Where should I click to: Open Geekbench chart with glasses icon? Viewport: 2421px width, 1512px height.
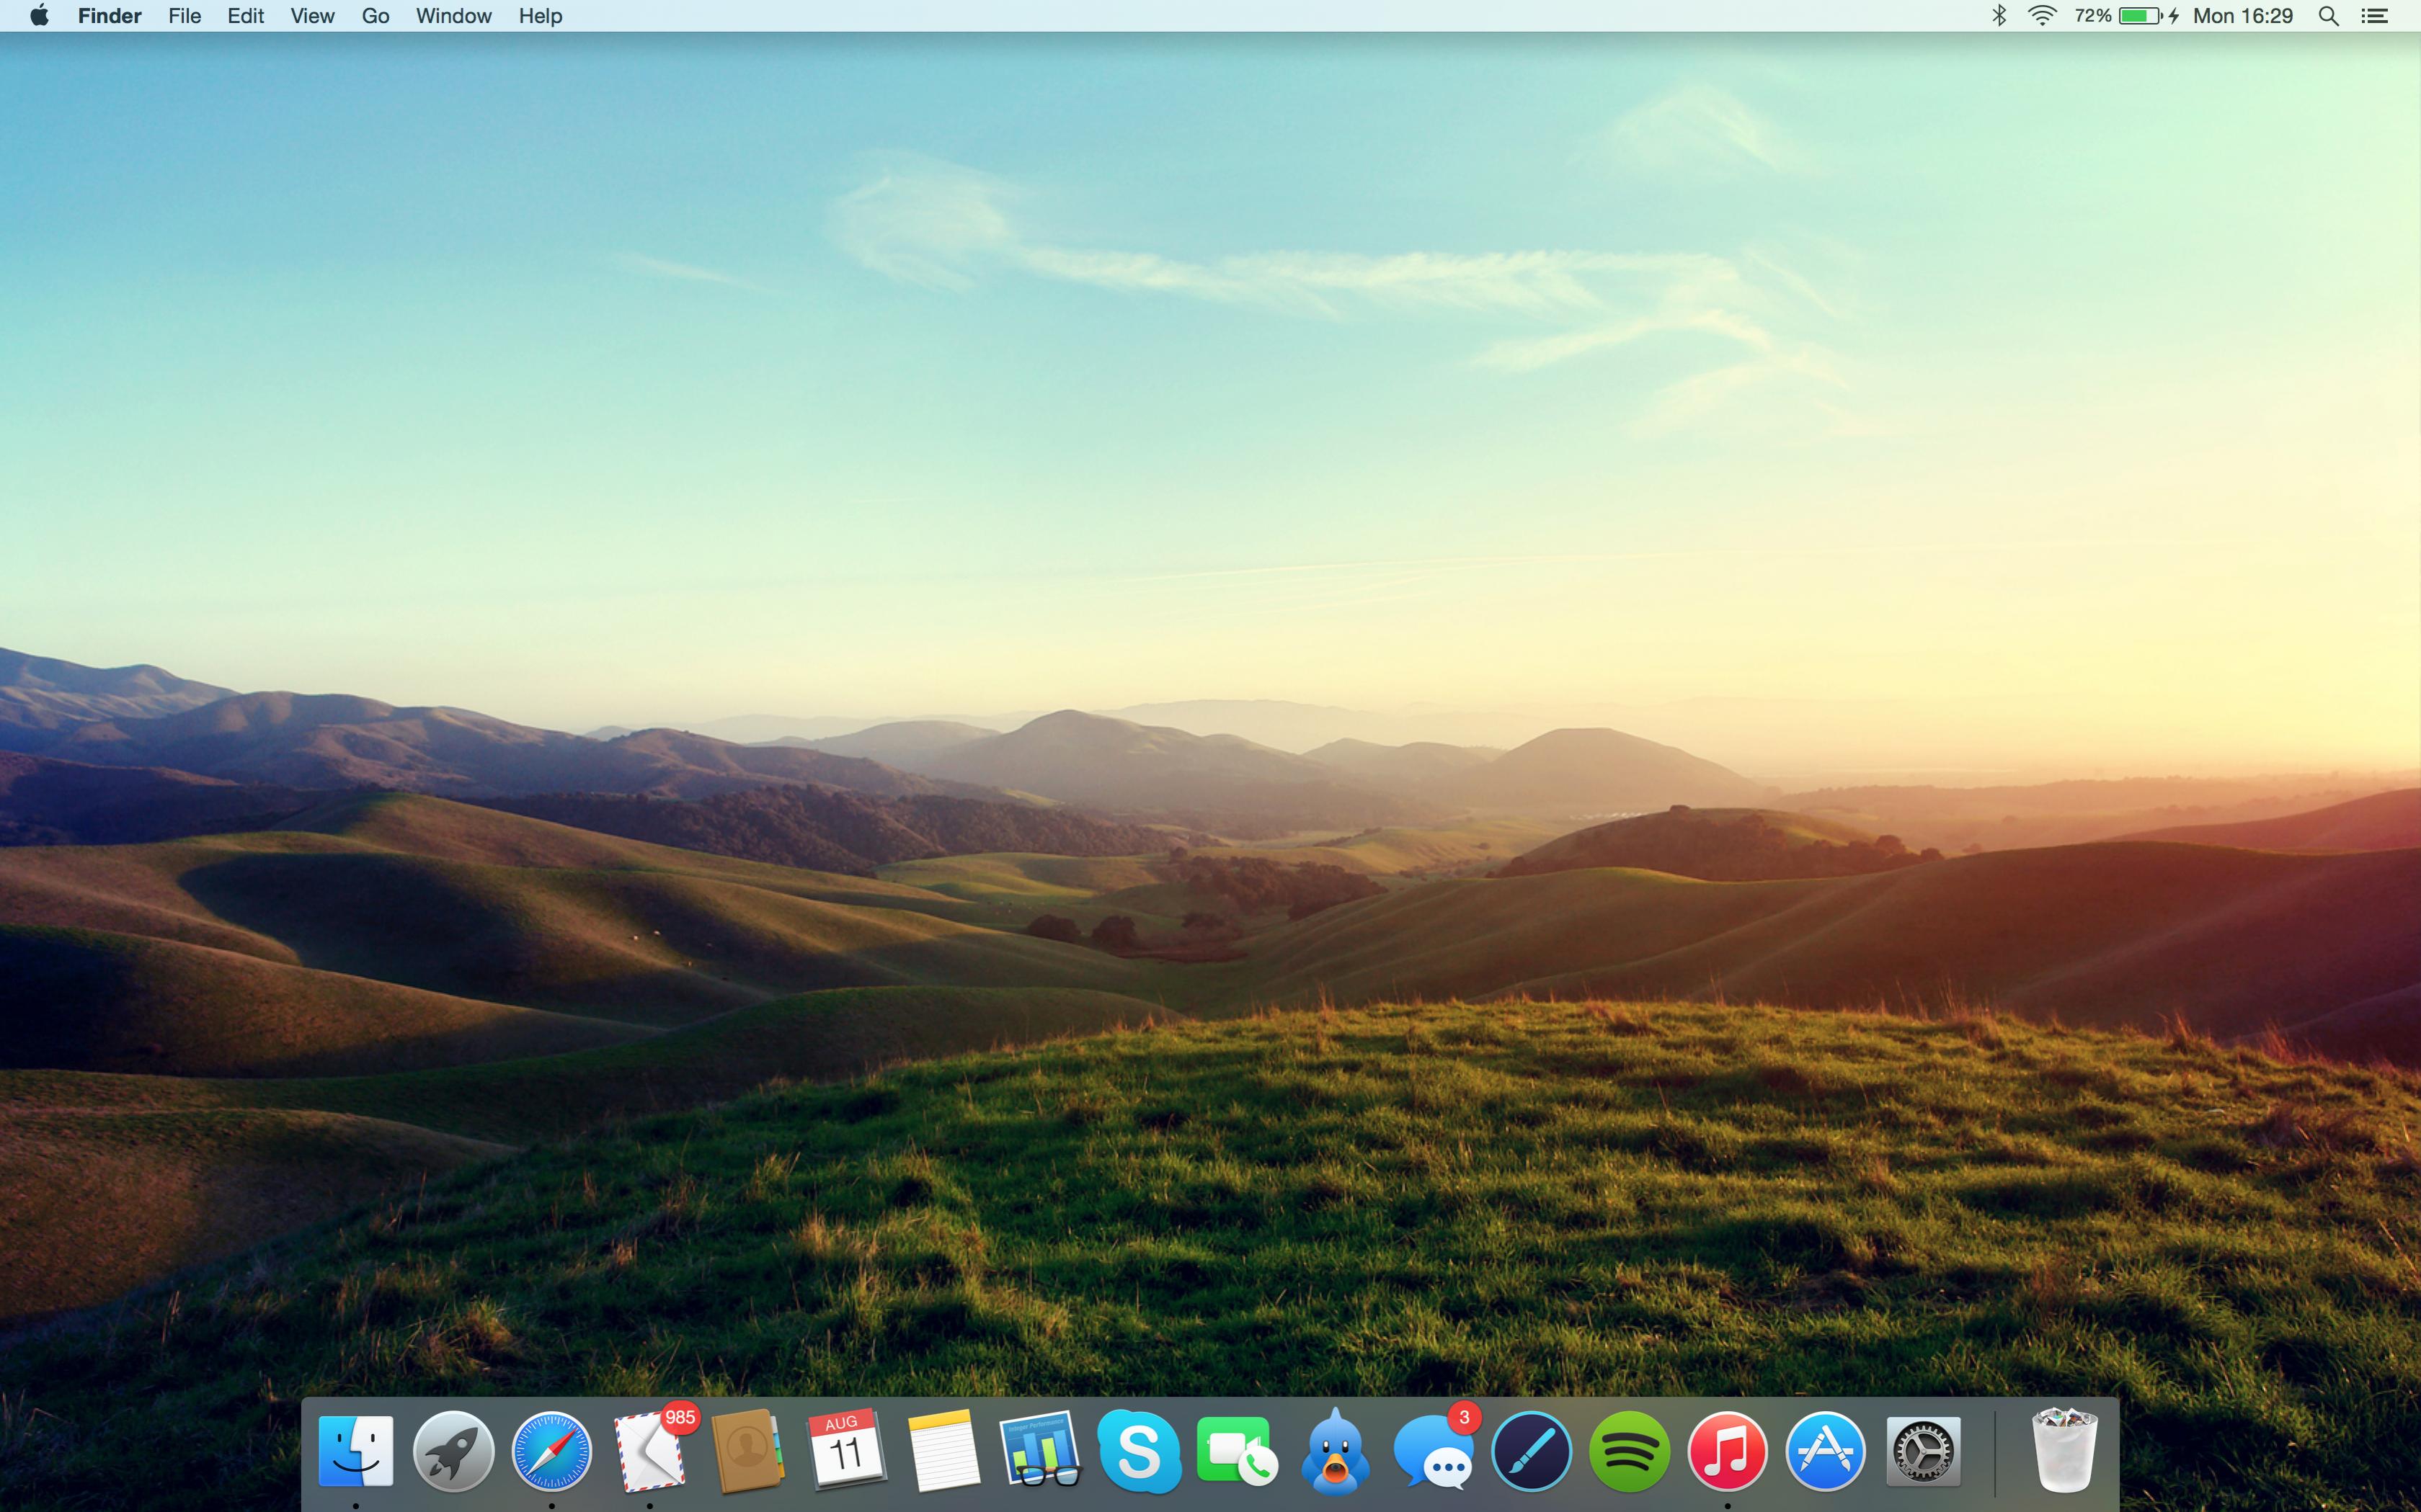point(1041,1451)
